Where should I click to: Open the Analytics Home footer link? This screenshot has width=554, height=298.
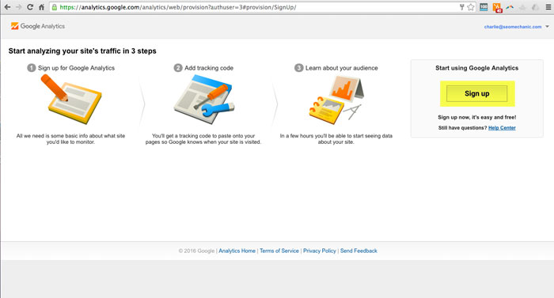[237, 251]
